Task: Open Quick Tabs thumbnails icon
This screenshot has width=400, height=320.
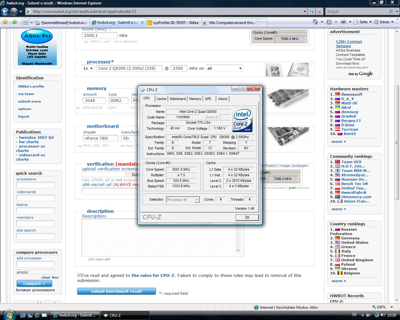Action: point(26,22)
